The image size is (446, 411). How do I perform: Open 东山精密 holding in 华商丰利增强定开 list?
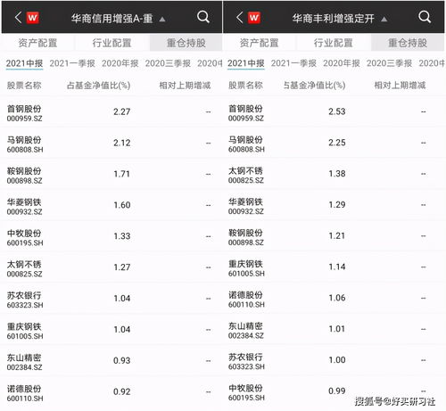tap(334, 330)
